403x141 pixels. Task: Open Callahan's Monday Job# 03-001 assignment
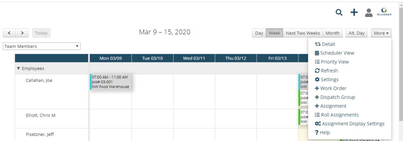[111, 82]
